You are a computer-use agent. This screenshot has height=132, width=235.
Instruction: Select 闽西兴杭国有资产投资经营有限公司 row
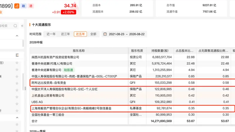point(132,57)
